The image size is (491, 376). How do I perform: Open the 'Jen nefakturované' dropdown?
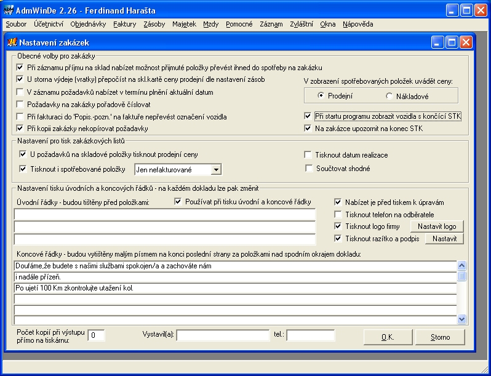216,170
